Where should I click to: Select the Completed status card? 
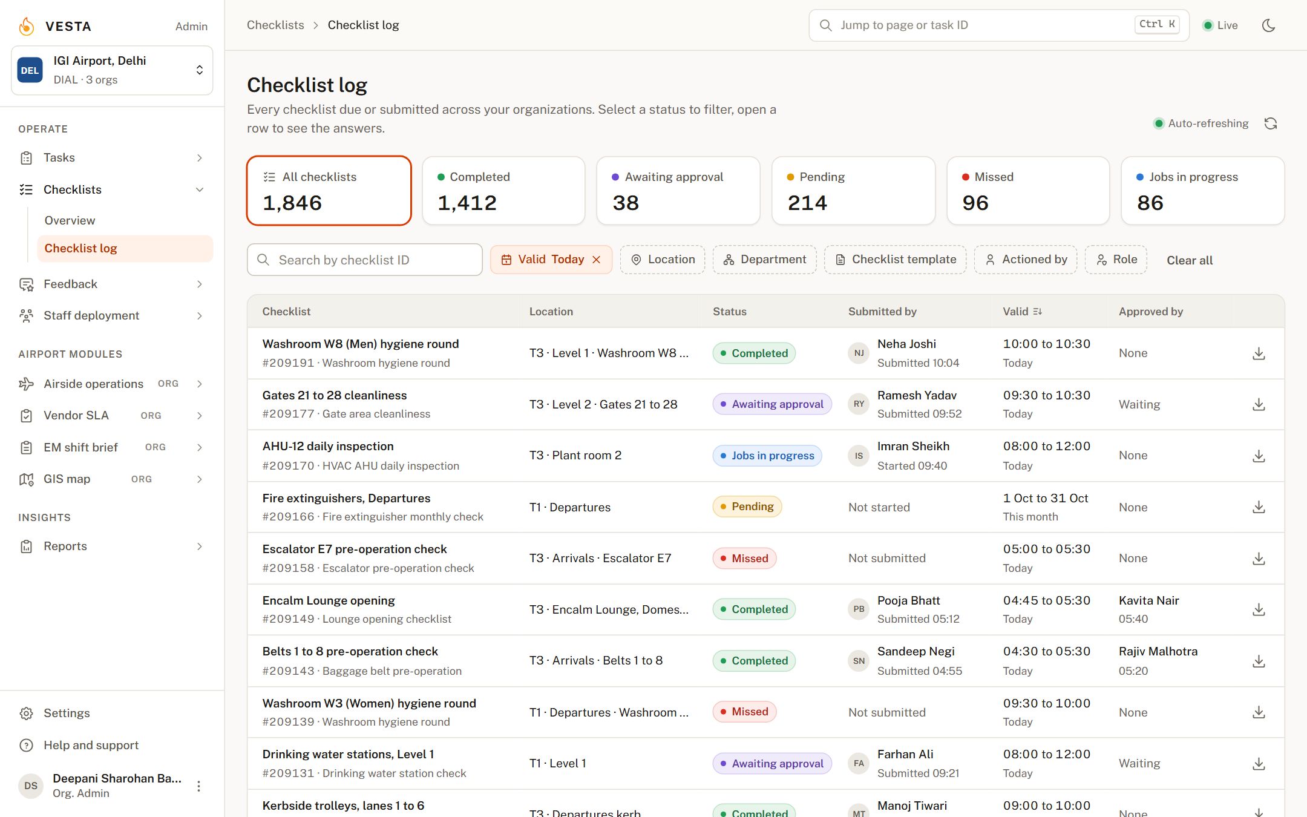pos(503,191)
